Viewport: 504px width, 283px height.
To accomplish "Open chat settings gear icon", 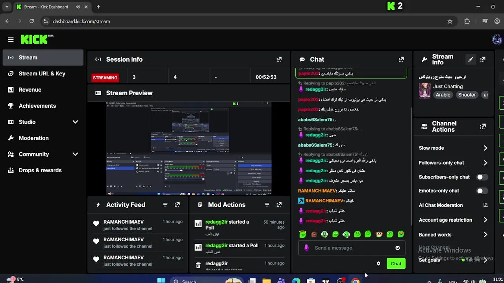I will click(378, 264).
